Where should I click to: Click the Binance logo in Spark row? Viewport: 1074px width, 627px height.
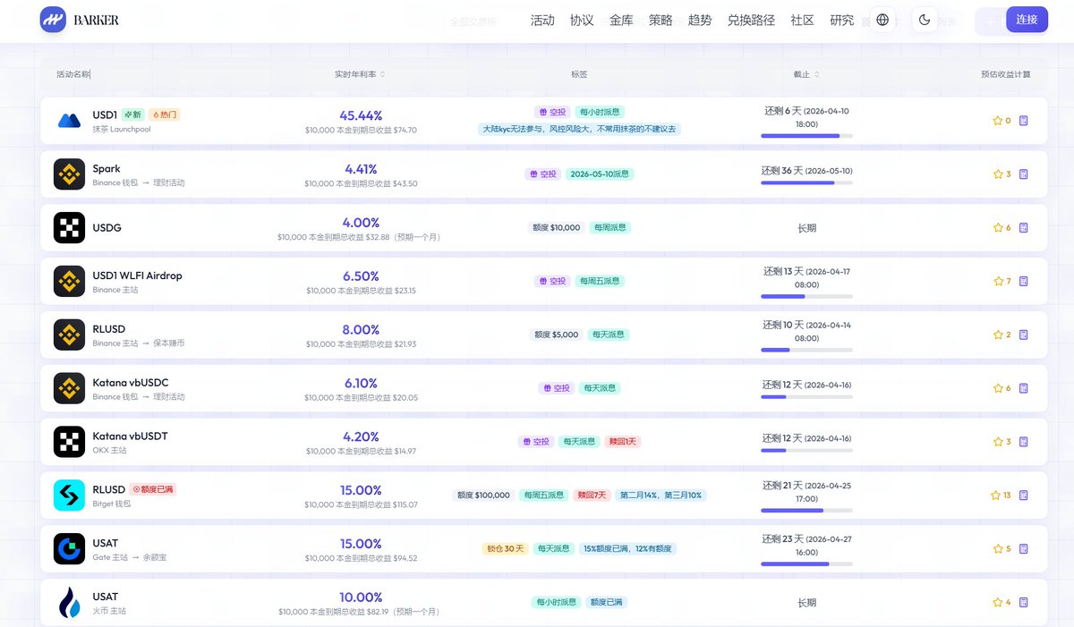click(69, 174)
